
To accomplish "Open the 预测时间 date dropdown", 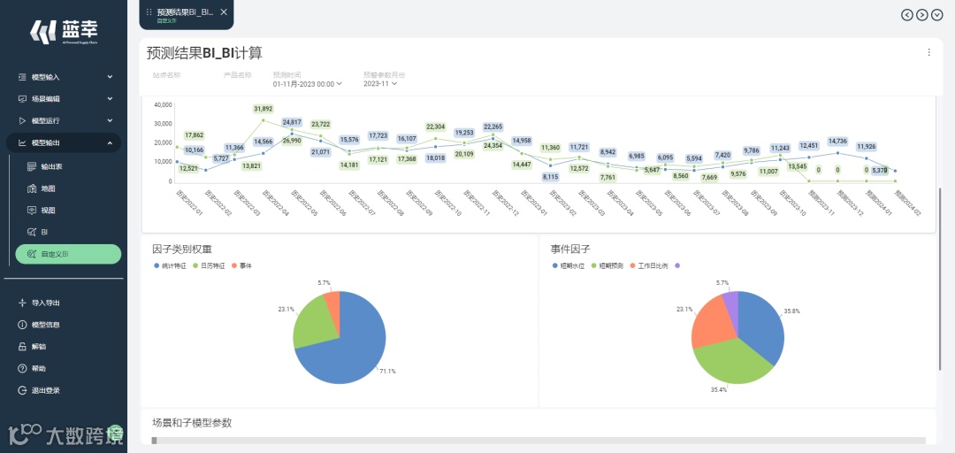I will [308, 84].
